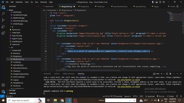The image size is (184, 103).
Task: Open the File menu
Action: click(x=7, y=2)
